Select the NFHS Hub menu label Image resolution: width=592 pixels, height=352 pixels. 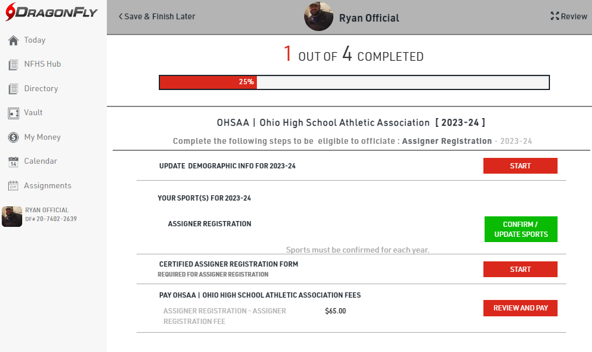(42, 64)
